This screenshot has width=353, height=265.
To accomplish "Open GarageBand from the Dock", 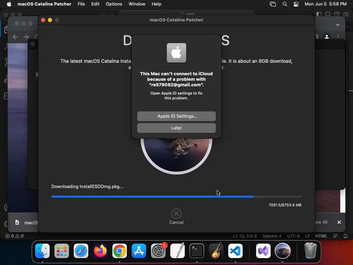I will pyautogui.click(x=216, y=251).
